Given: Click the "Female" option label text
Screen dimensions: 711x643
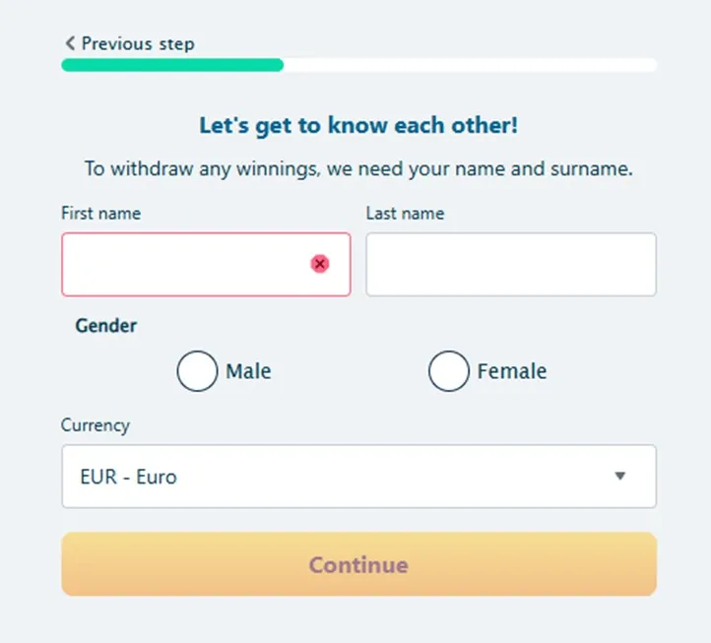Looking at the screenshot, I should click(511, 371).
